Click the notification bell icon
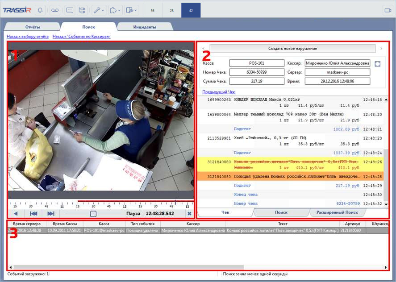The image size is (396, 282). pyautogui.click(x=40, y=10)
